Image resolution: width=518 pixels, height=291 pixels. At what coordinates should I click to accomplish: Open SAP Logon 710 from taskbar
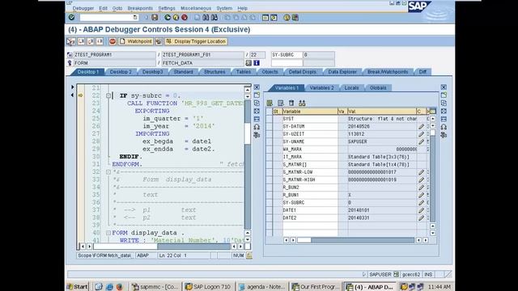pos(209,287)
